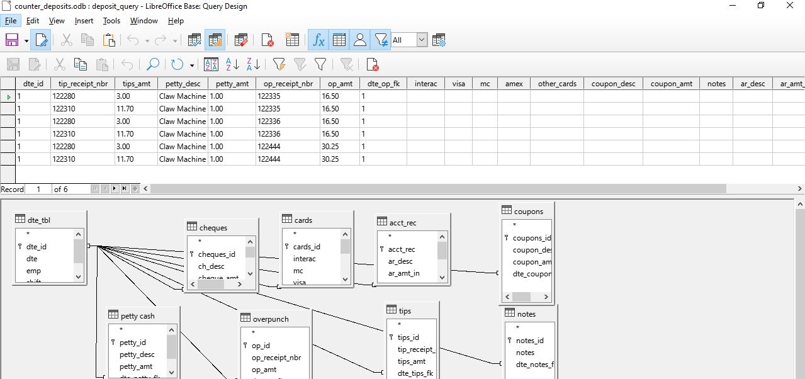Open the query limit dropdown showing All
Viewport: 805px width, 379px height.
pos(420,39)
